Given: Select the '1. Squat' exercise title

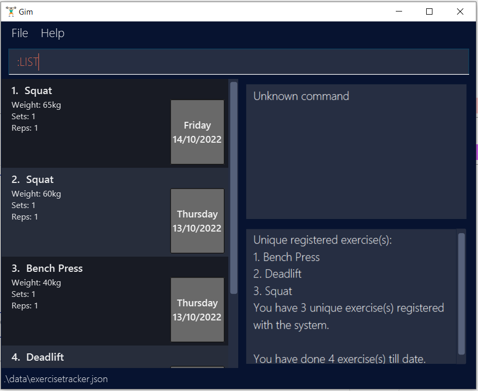Looking at the screenshot, I should click(32, 90).
